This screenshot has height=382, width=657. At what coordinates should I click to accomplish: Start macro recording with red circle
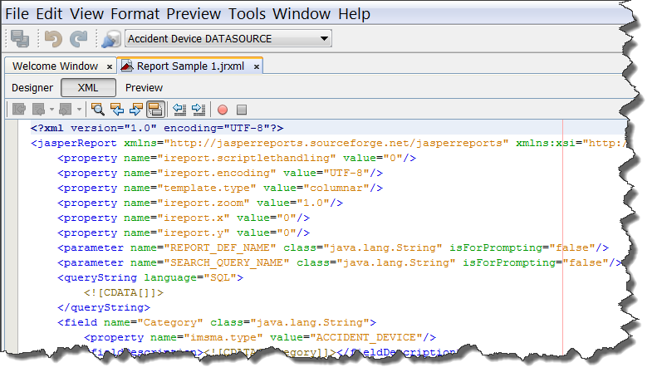click(223, 110)
